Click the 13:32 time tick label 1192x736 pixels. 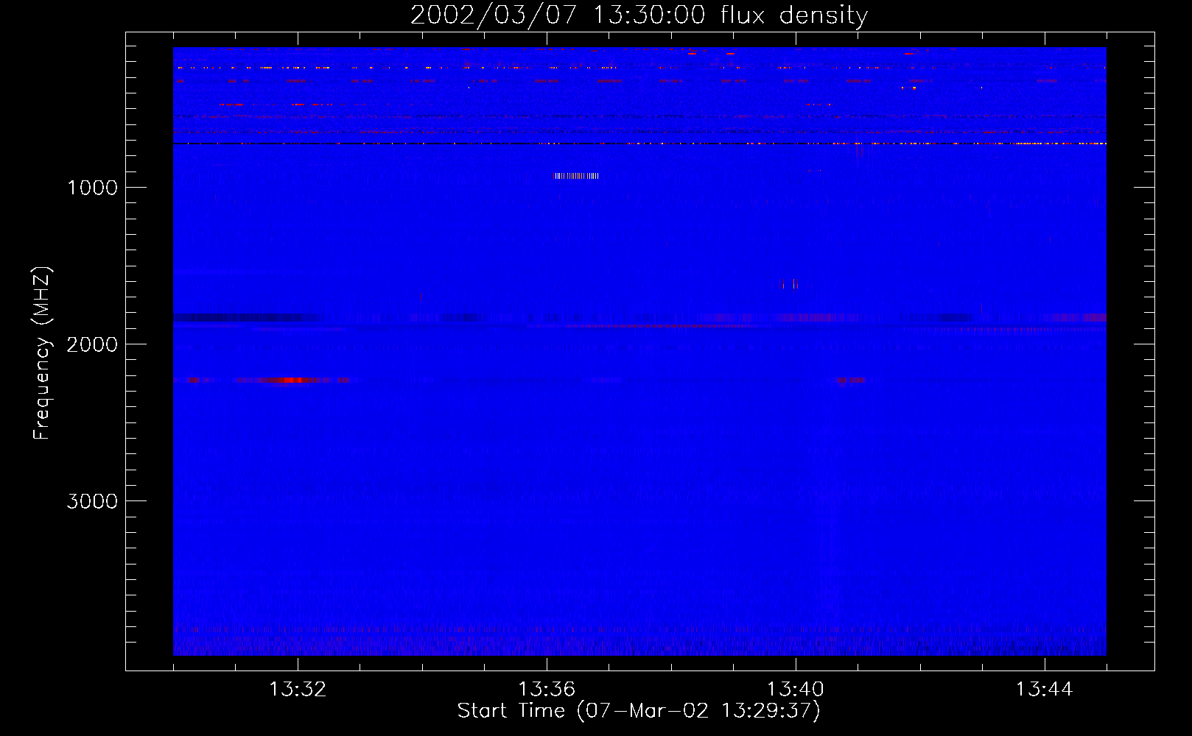point(298,690)
